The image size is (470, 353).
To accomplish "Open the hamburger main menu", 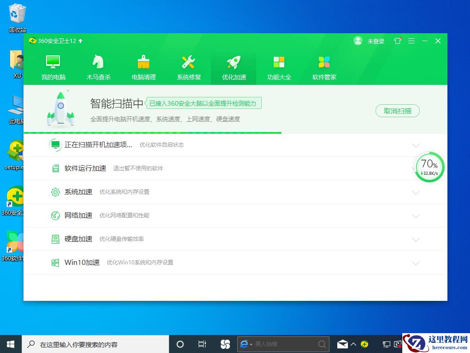I will [x=411, y=41].
